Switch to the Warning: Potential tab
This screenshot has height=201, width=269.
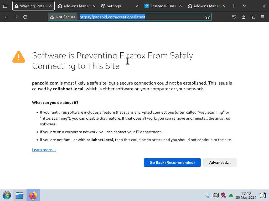click(33, 6)
